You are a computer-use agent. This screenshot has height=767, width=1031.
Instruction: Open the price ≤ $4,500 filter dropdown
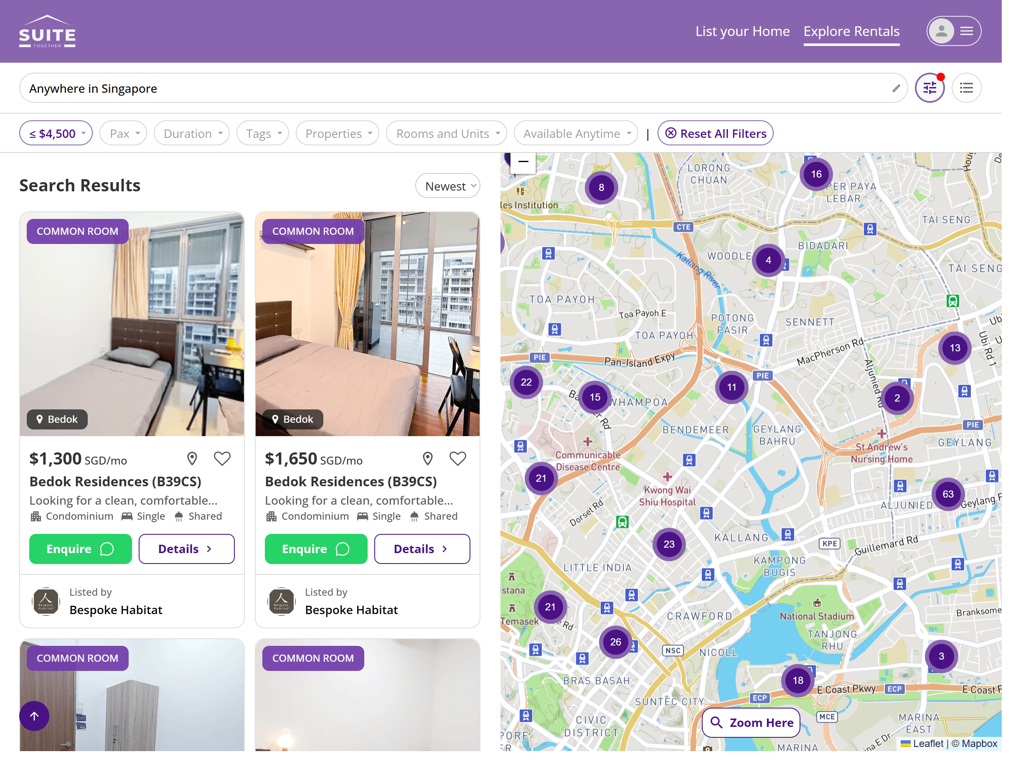coord(56,134)
